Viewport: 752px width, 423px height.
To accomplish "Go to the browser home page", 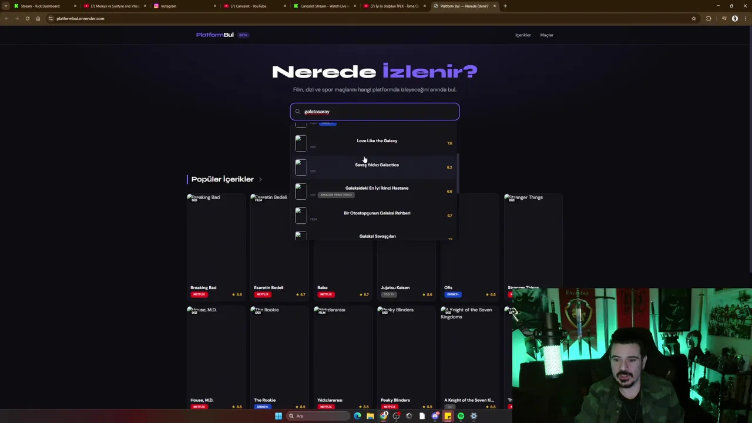I will coord(38,18).
